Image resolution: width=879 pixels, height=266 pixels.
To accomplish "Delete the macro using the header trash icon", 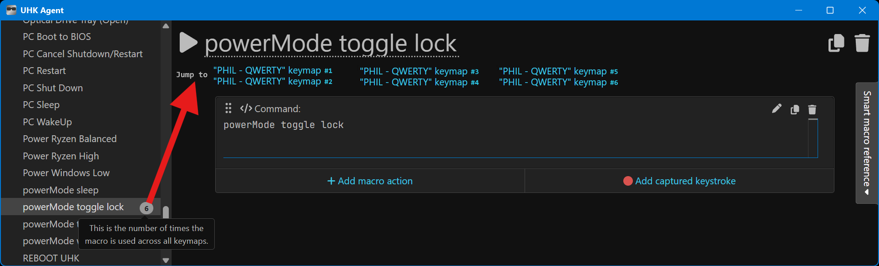I will [862, 43].
